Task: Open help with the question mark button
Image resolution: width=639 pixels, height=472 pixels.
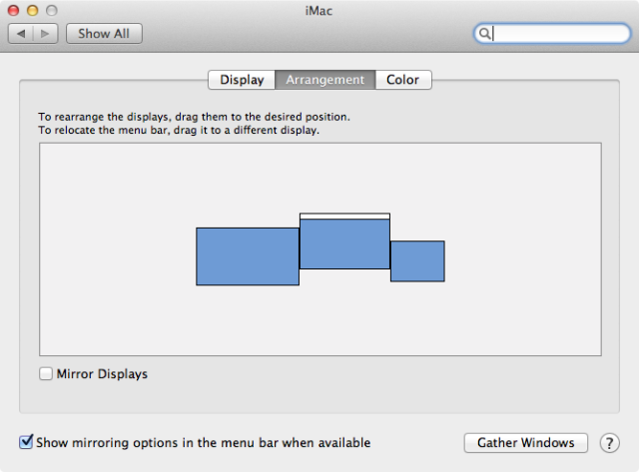Action: [609, 443]
